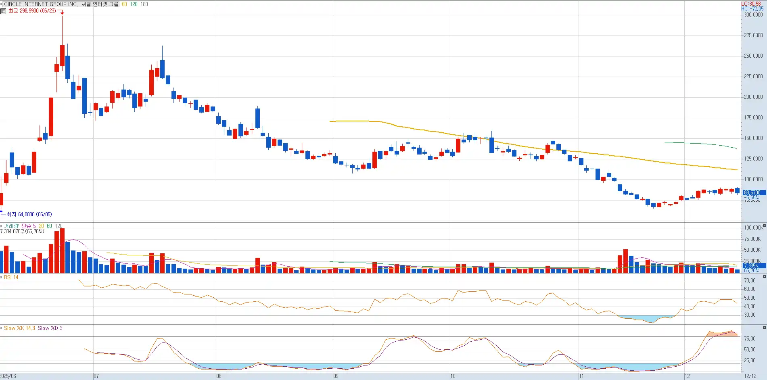Click the LC:30.58 value in the corner

click(x=751, y=4)
